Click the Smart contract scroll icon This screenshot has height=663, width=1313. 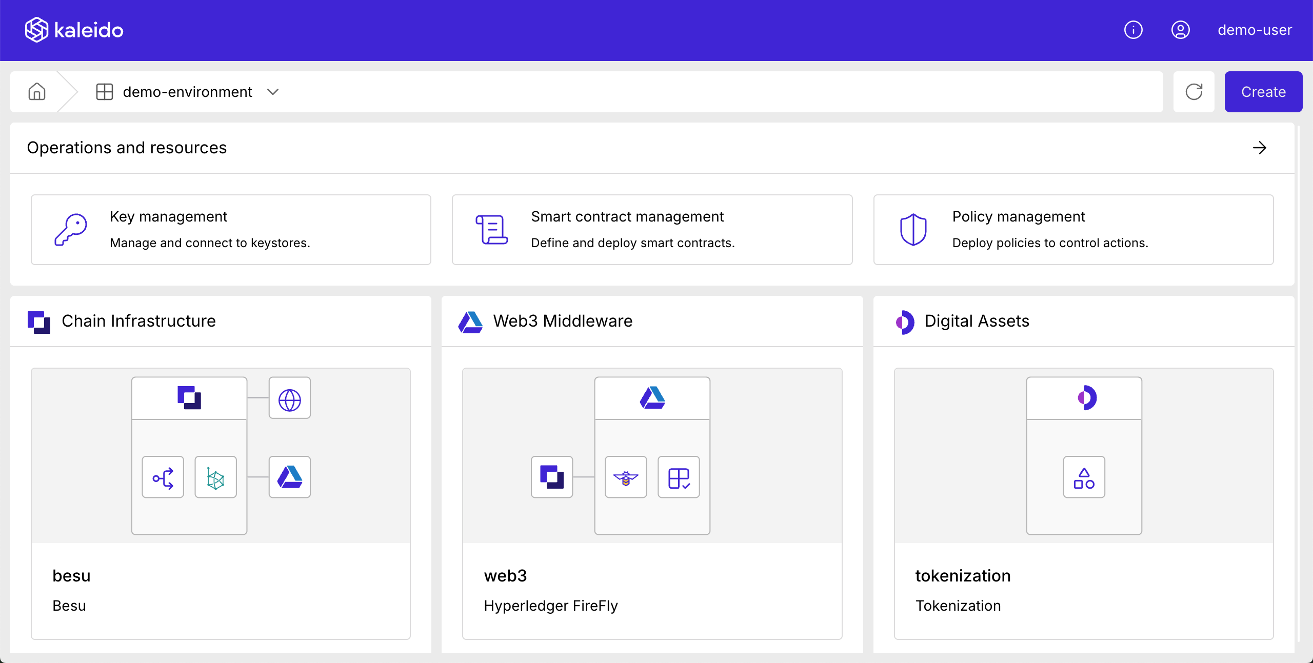pyautogui.click(x=492, y=230)
